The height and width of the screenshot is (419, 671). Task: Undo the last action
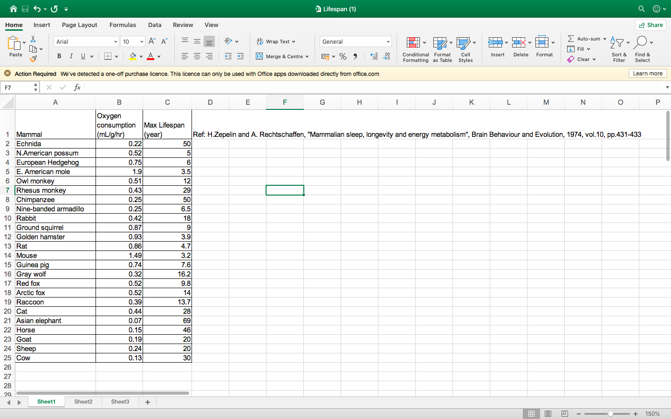tap(37, 9)
